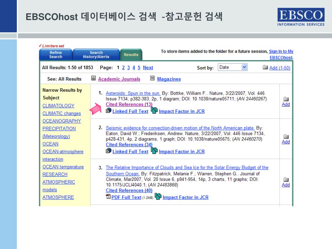Open the Sort by Date dropdown
332x249 pixels.
tap(232, 67)
